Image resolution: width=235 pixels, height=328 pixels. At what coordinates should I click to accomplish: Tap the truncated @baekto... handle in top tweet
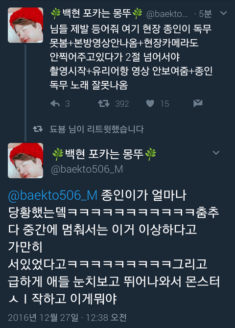[167, 14]
